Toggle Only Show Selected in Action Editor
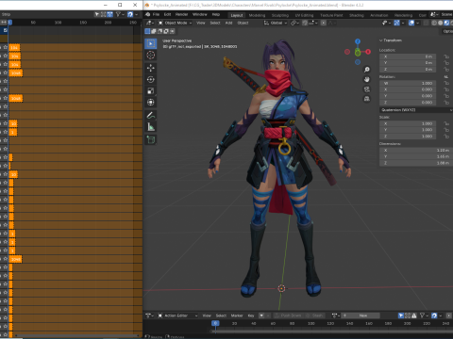453x339 pixels. [x=401, y=315]
